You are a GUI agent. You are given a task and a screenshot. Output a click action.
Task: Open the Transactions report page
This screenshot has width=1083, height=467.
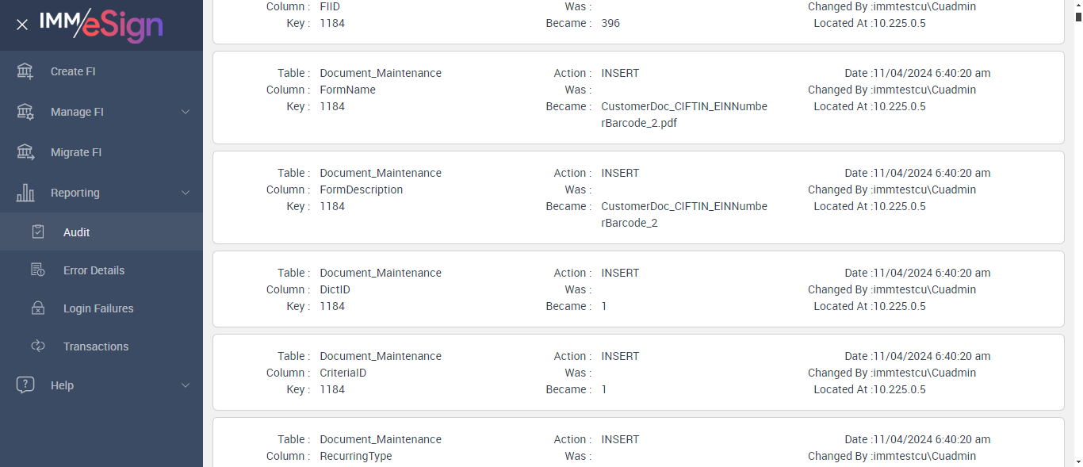coord(96,346)
